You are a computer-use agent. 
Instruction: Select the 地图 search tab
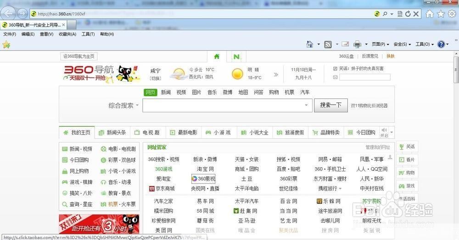tap(243, 92)
